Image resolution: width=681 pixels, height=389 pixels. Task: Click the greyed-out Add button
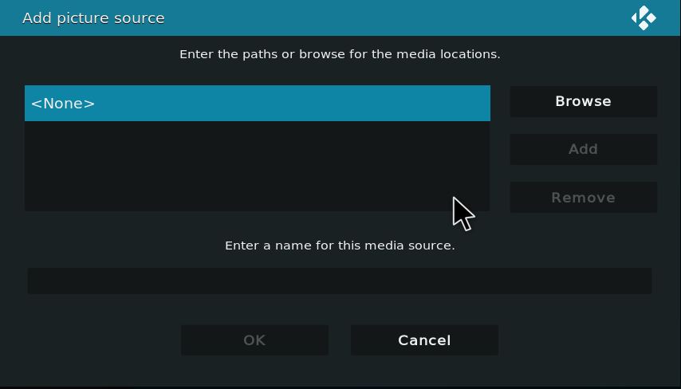(583, 149)
